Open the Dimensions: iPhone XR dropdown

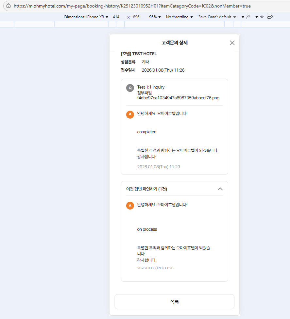[x=86, y=17]
